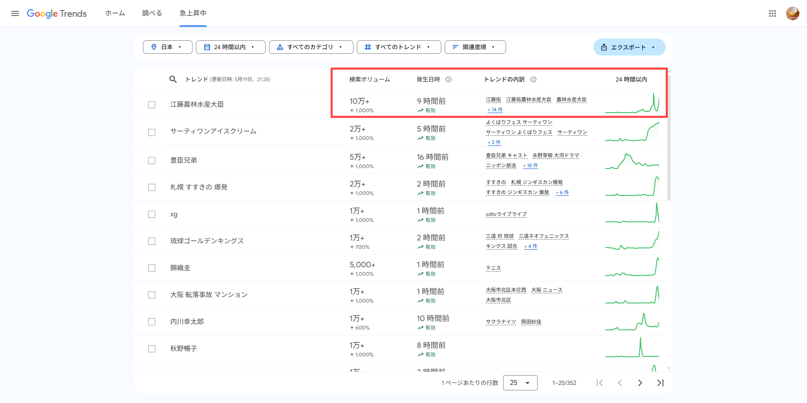
Task: Switch to the 調べる tab
Action: [x=152, y=13]
